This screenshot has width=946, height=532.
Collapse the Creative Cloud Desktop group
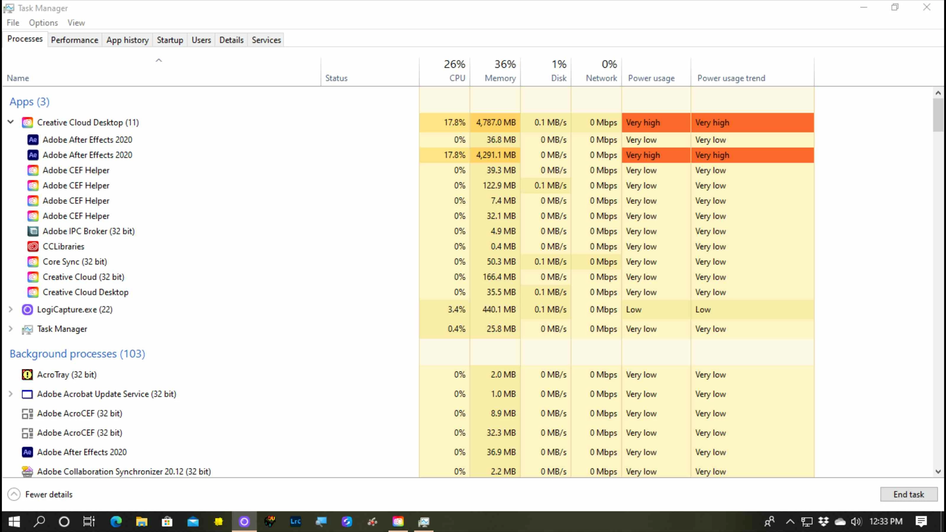click(x=11, y=122)
